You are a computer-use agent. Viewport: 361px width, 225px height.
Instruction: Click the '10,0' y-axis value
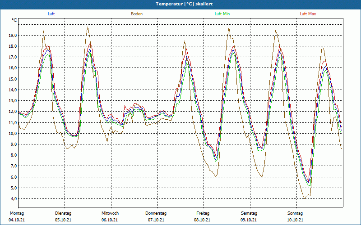[x=13, y=133]
